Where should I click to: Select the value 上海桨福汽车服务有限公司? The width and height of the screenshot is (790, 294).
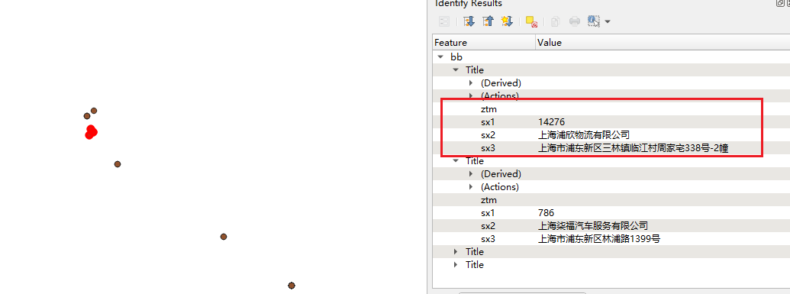[593, 225]
